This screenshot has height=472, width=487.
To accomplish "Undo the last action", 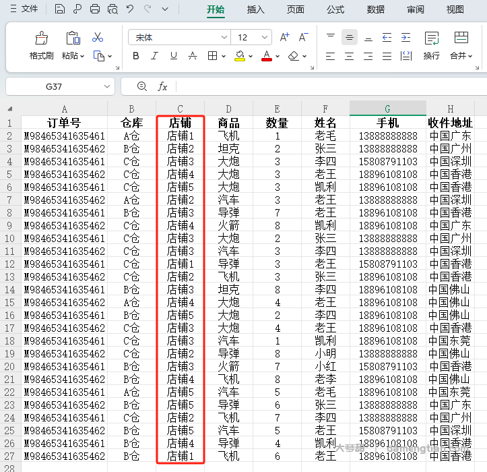I will point(130,9).
